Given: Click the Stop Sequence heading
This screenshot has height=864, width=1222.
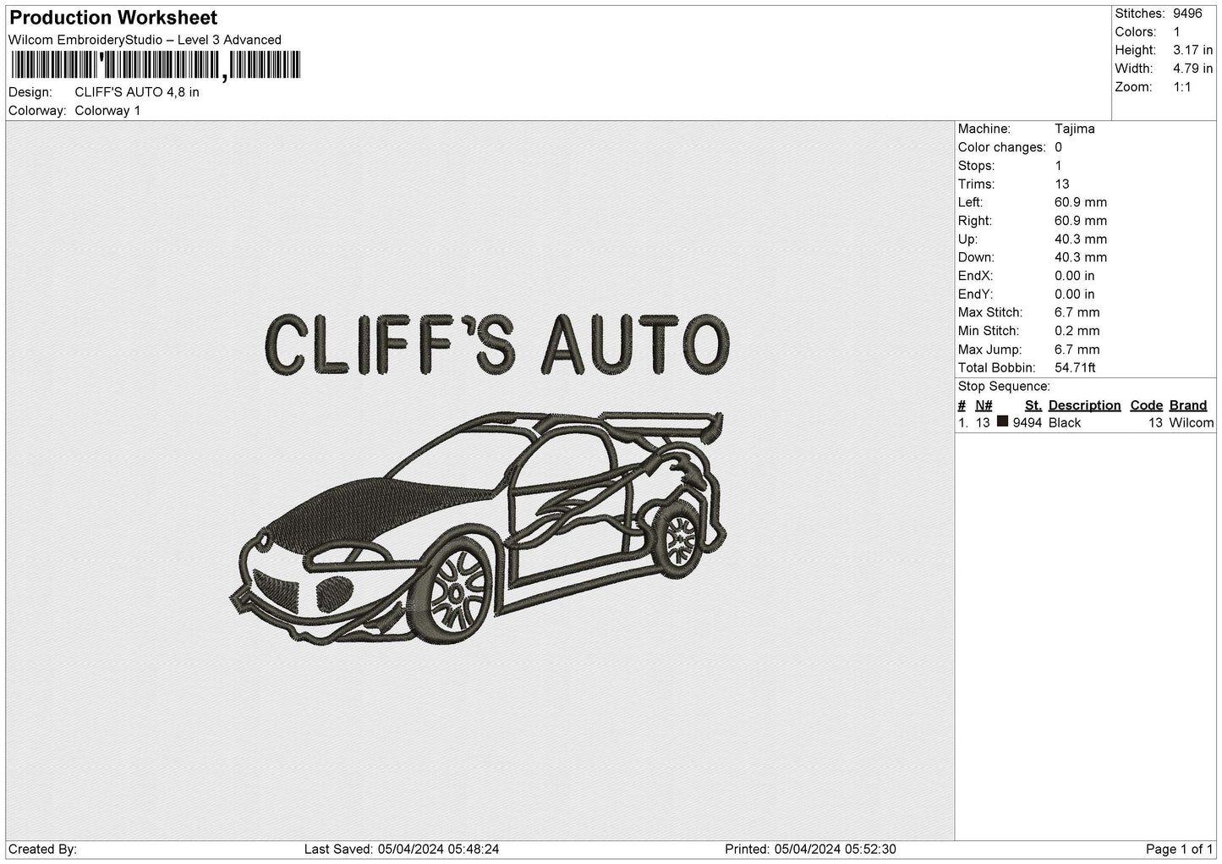Looking at the screenshot, I should click(1004, 387).
